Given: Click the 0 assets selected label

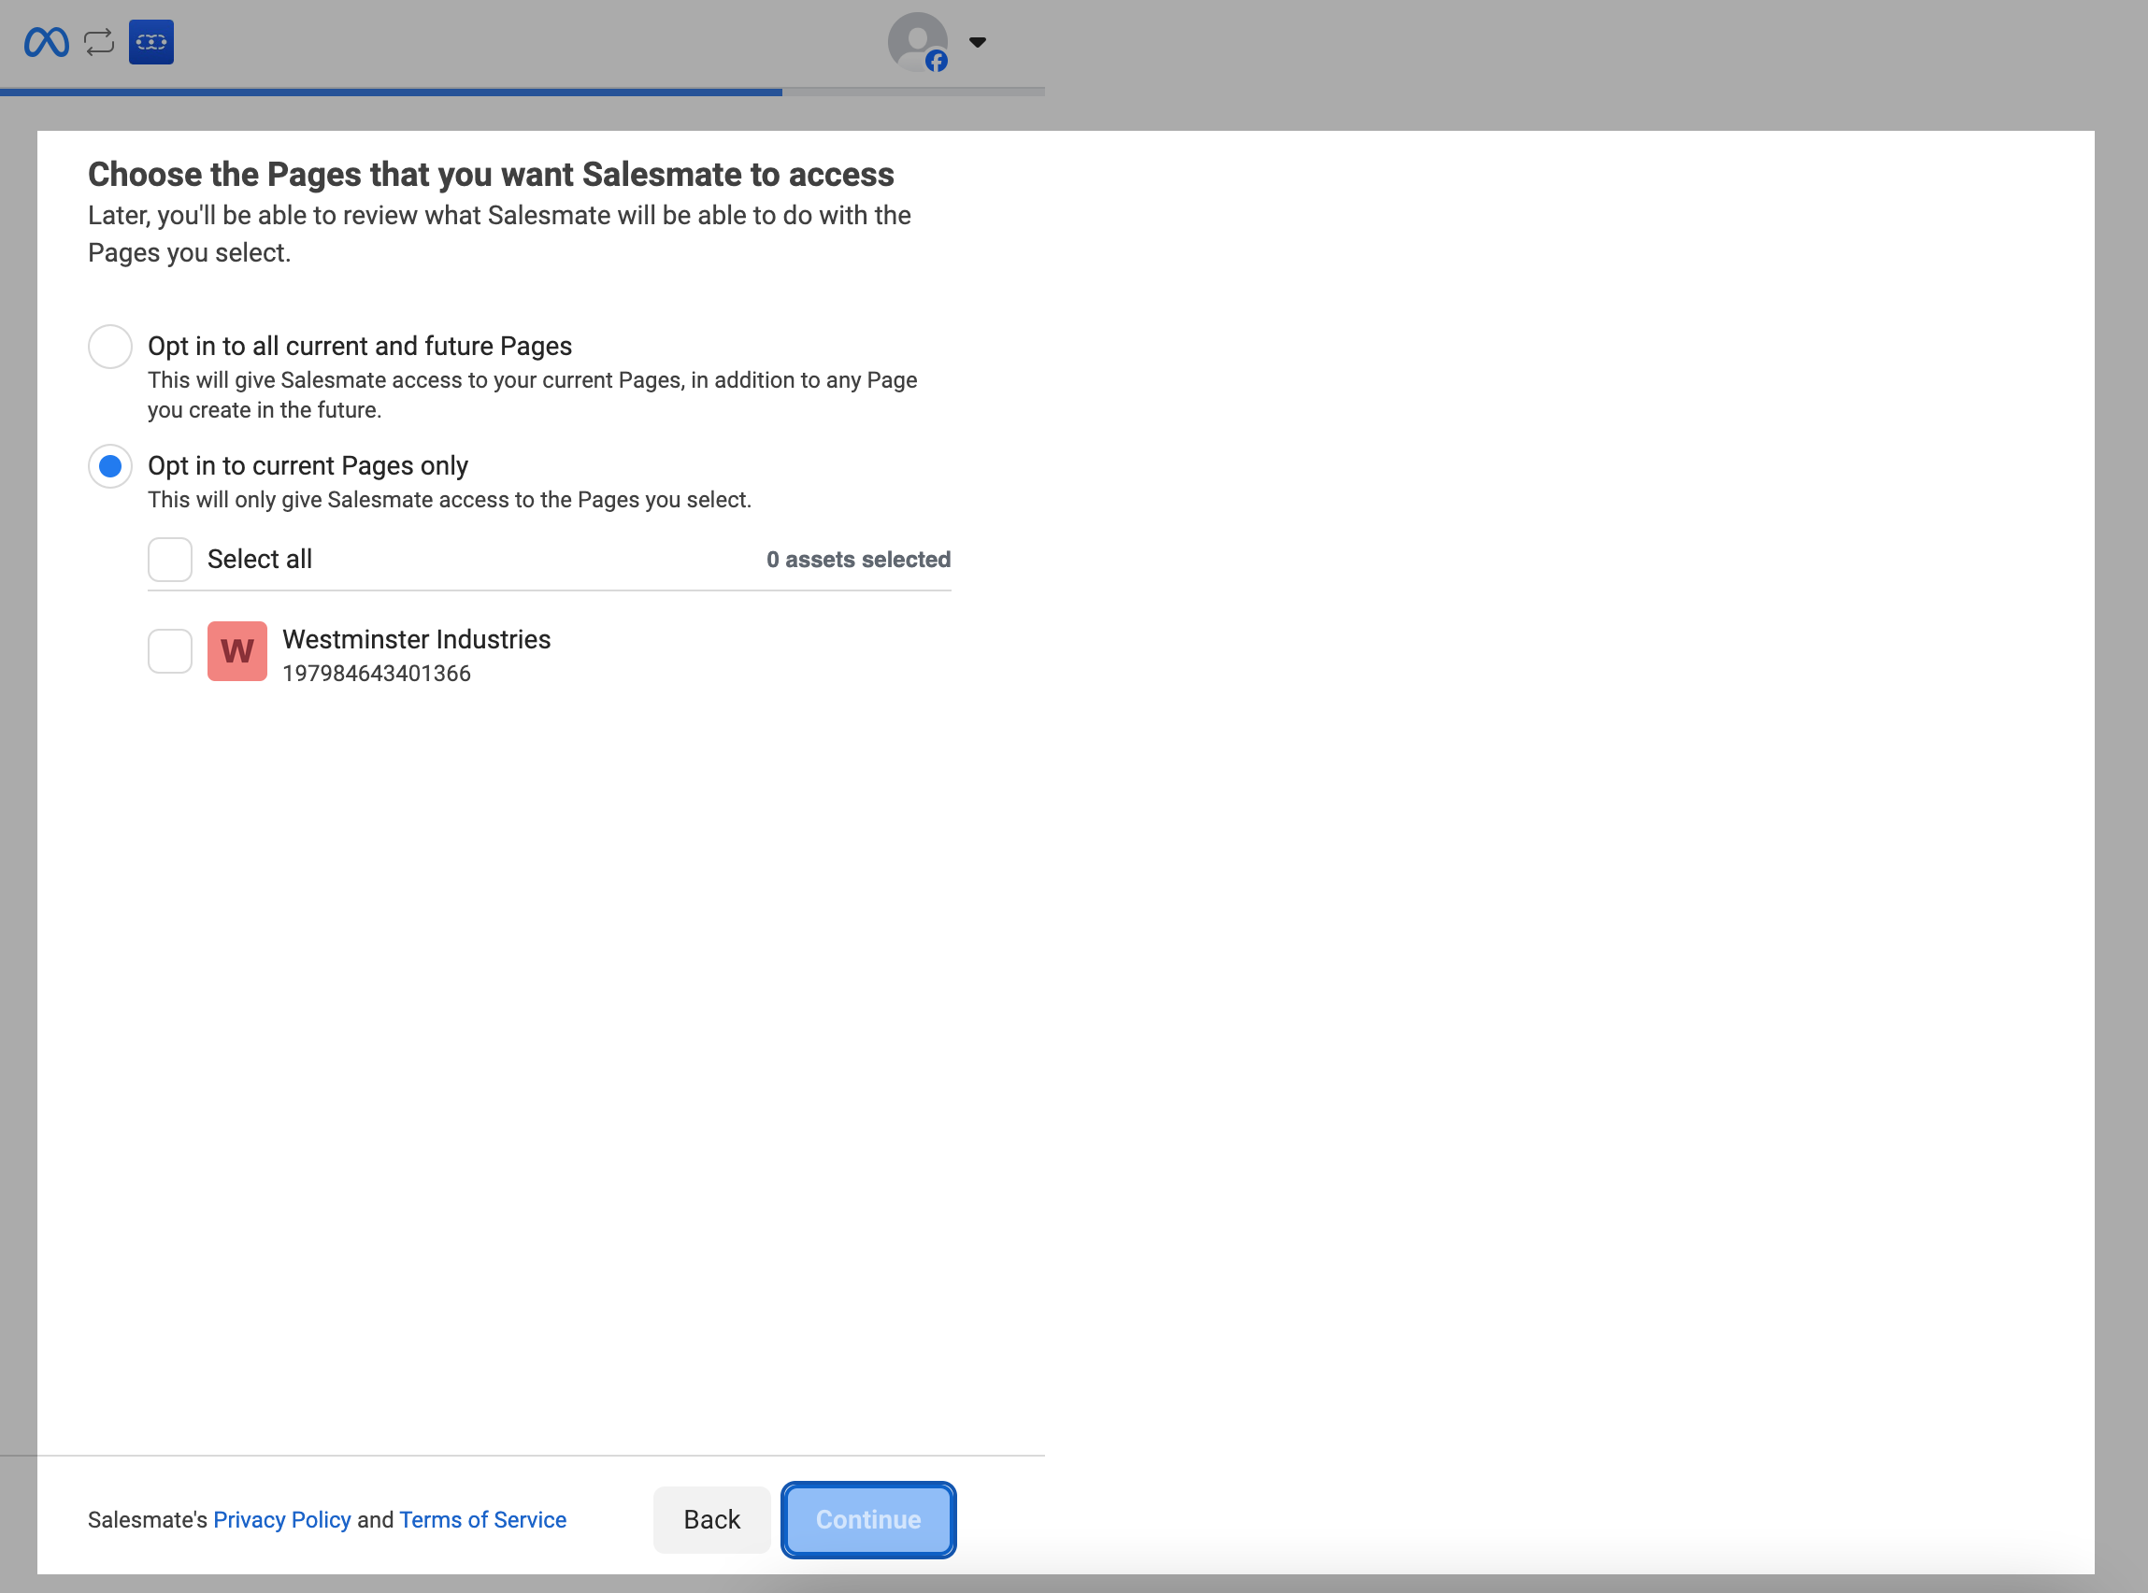Looking at the screenshot, I should pos(858,561).
